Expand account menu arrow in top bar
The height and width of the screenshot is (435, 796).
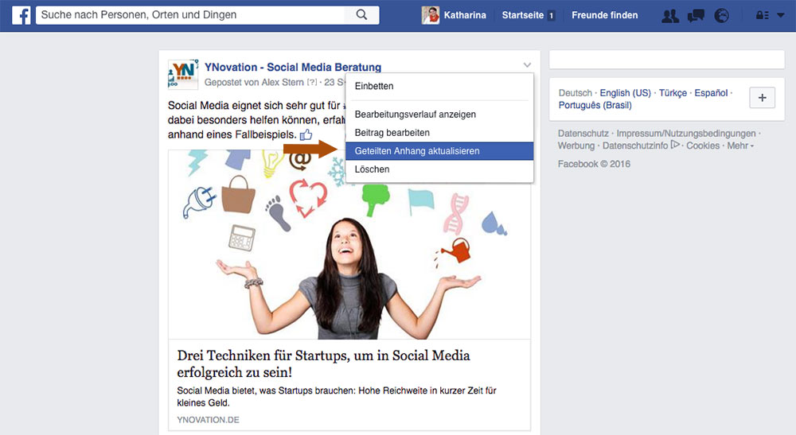pos(781,15)
